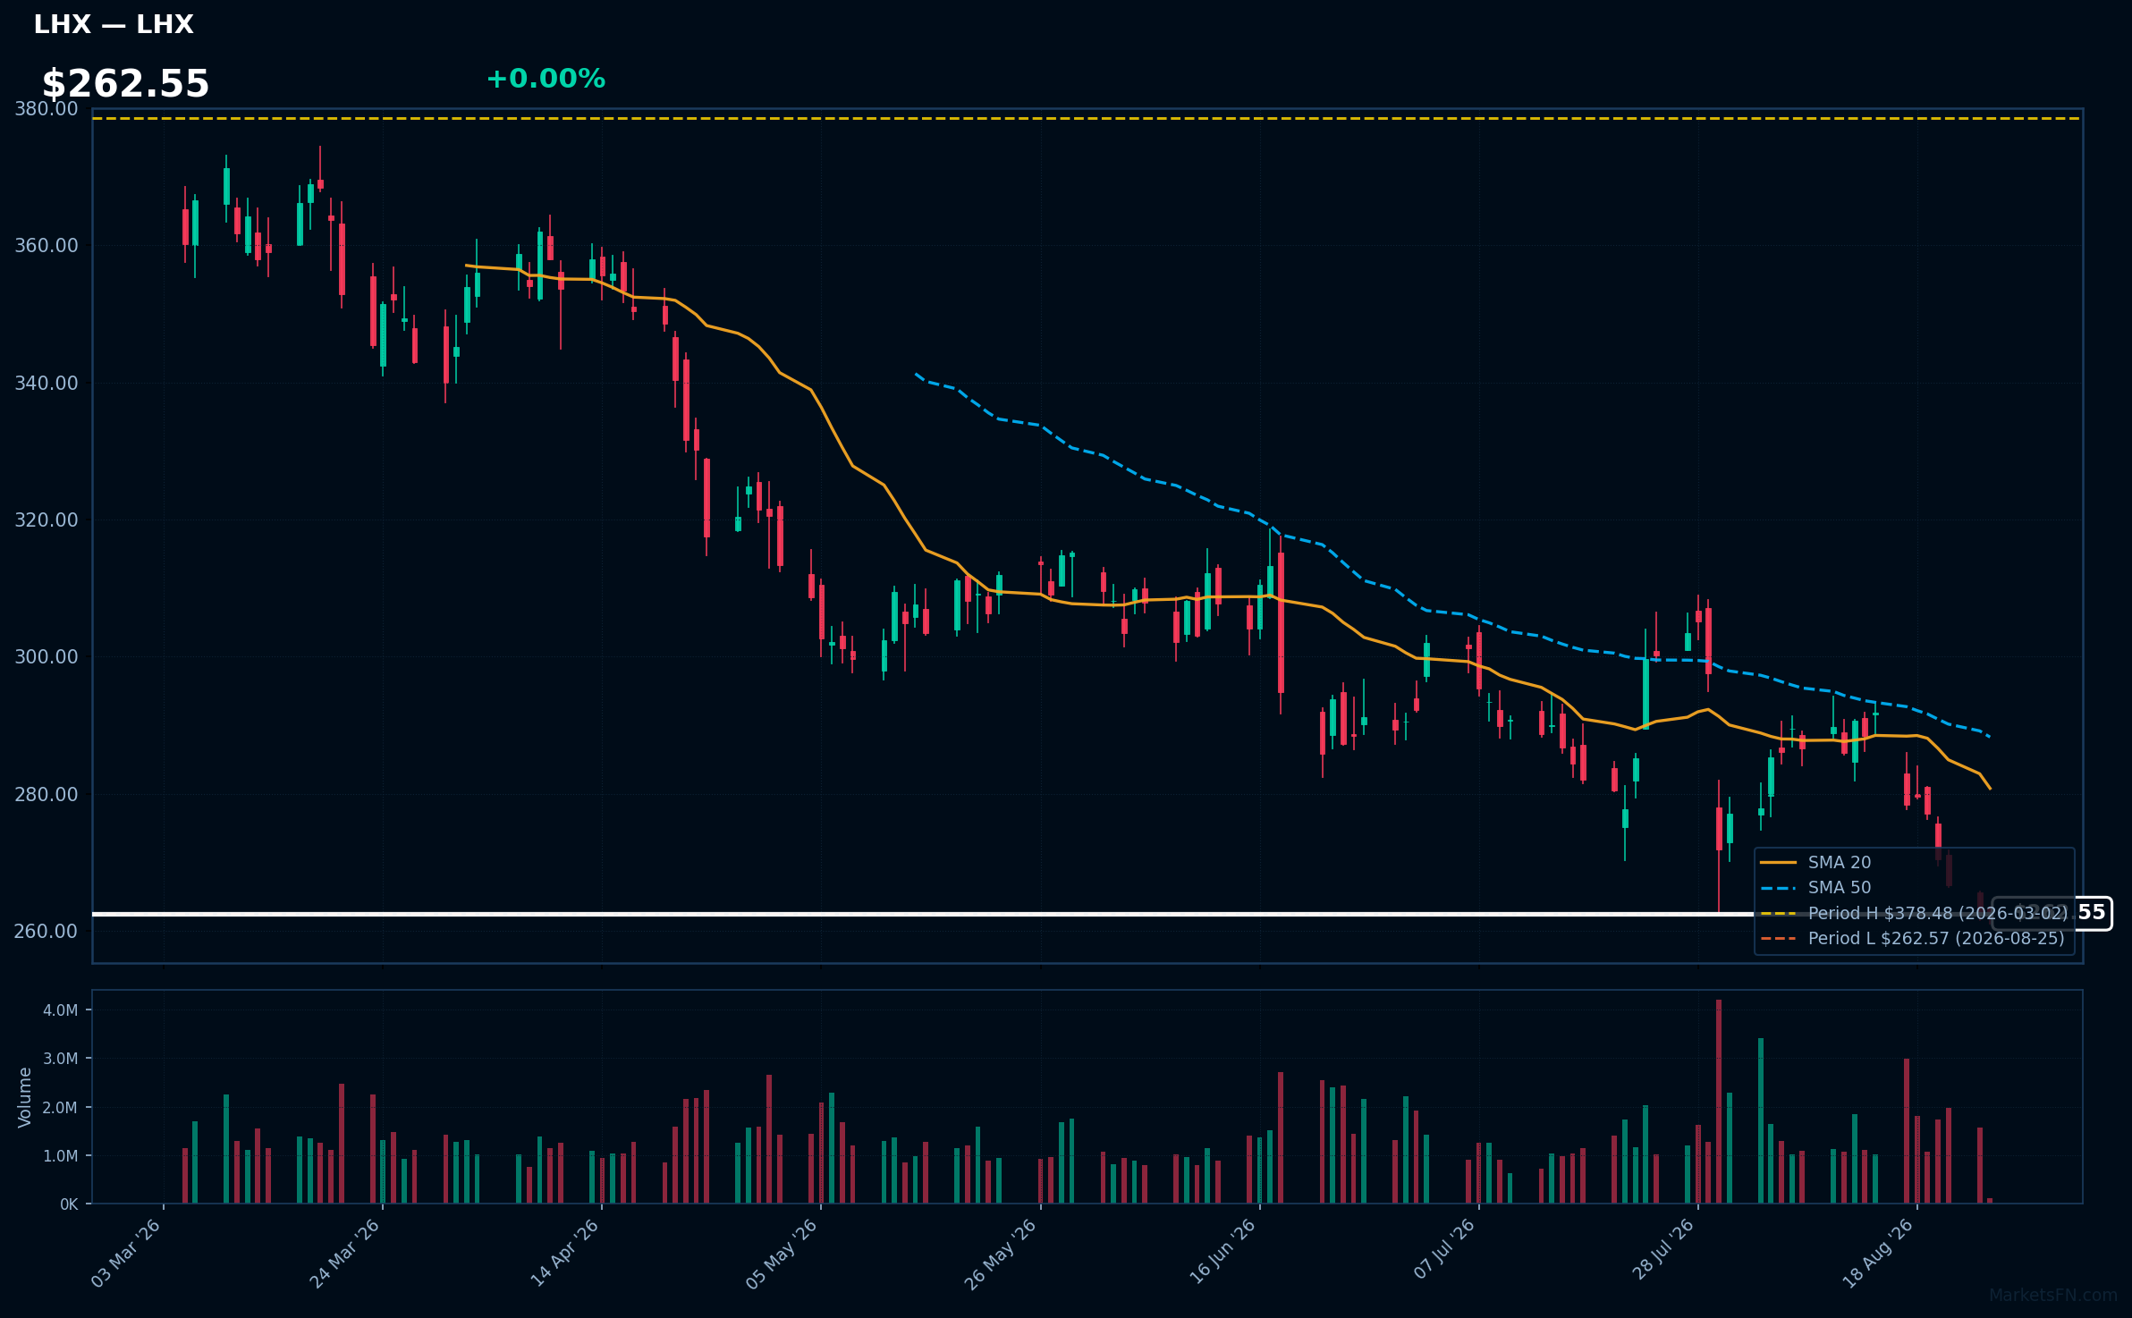2132x1318 pixels.
Task: Click the 360.00 price axis label
Action: pyautogui.click(x=47, y=246)
